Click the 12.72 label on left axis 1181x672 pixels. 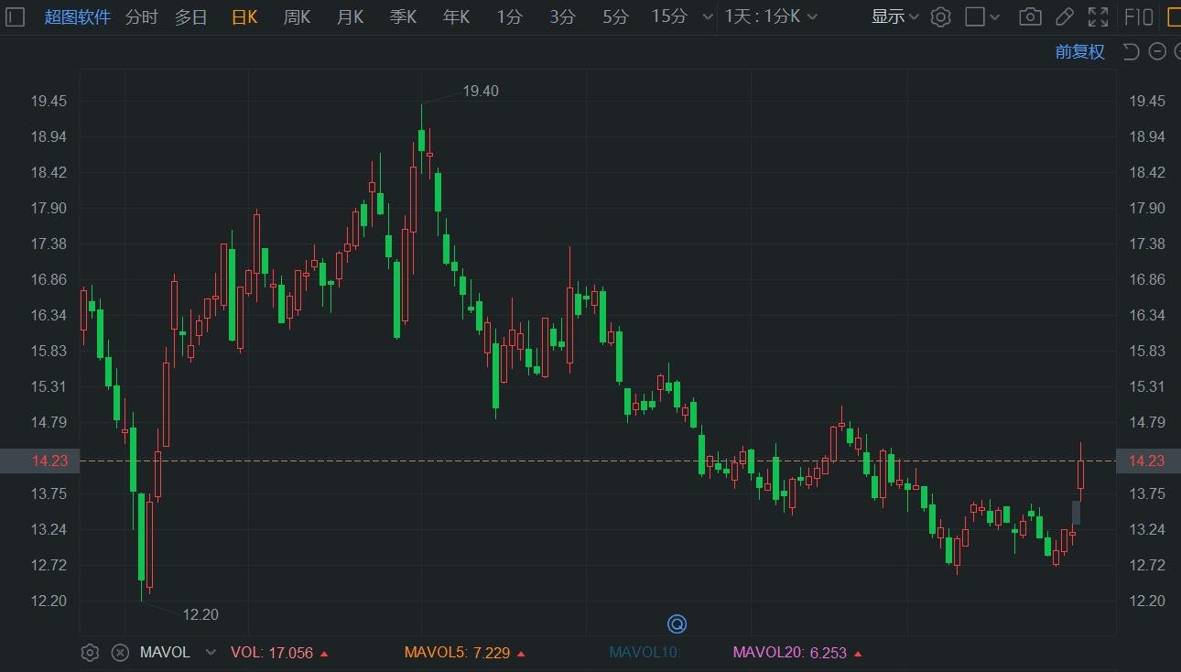(x=49, y=565)
